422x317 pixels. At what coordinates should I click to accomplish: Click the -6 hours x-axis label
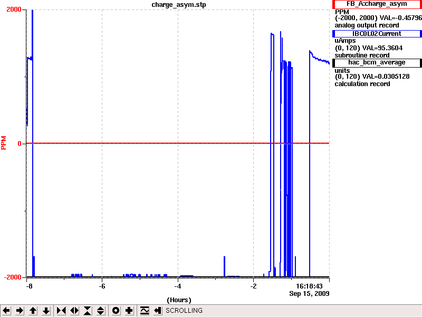tap(102, 286)
